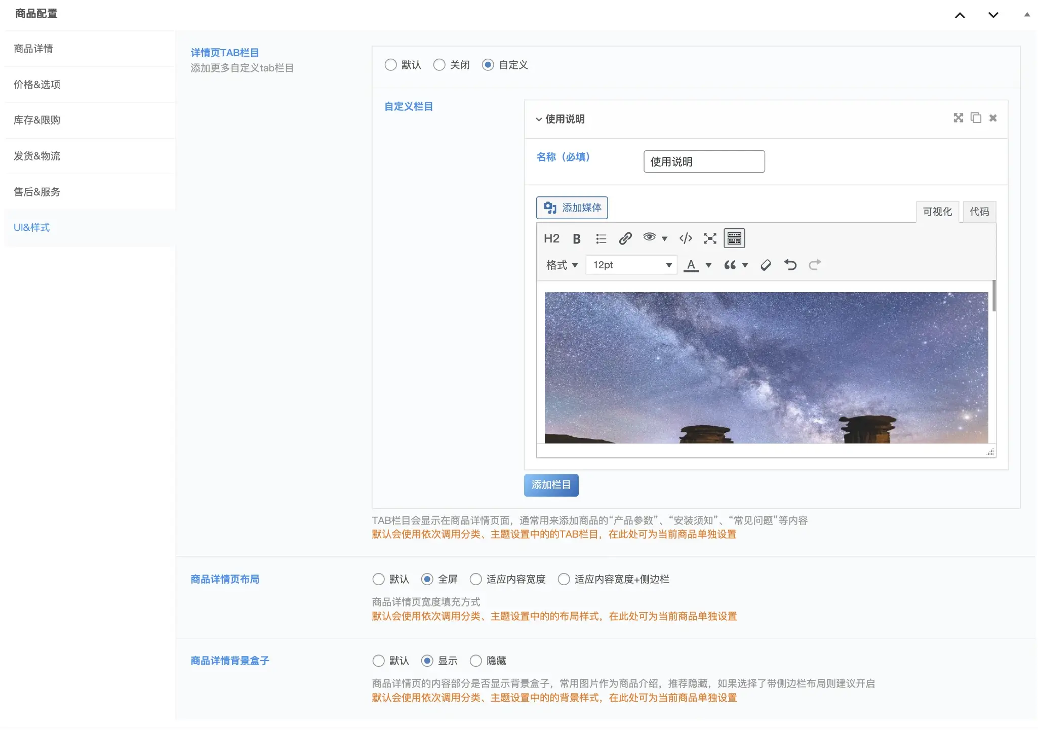The width and height of the screenshot is (1038, 734).
Task: Choose 适应内容宽度 layout option
Action: click(475, 579)
